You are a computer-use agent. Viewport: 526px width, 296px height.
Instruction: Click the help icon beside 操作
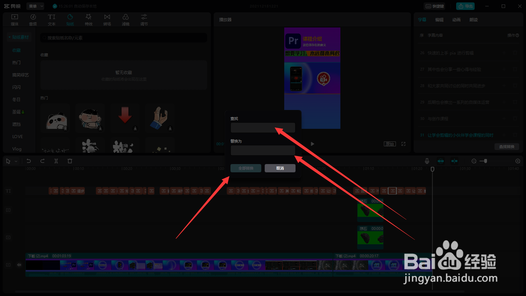tap(517, 35)
